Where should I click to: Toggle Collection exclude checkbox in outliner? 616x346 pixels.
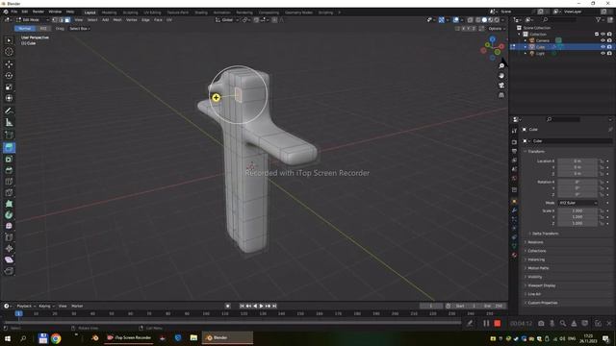point(597,35)
